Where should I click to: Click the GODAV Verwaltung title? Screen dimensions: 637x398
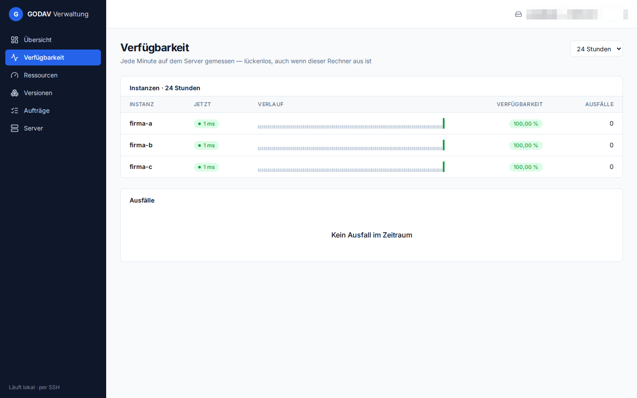click(58, 14)
